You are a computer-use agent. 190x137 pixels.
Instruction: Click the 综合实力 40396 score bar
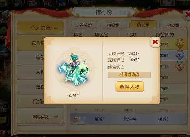[x=129, y=75]
